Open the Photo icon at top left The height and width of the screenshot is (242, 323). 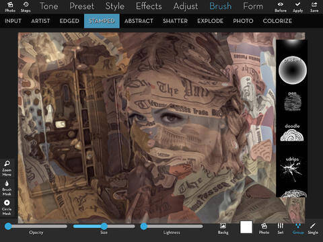[10, 7]
